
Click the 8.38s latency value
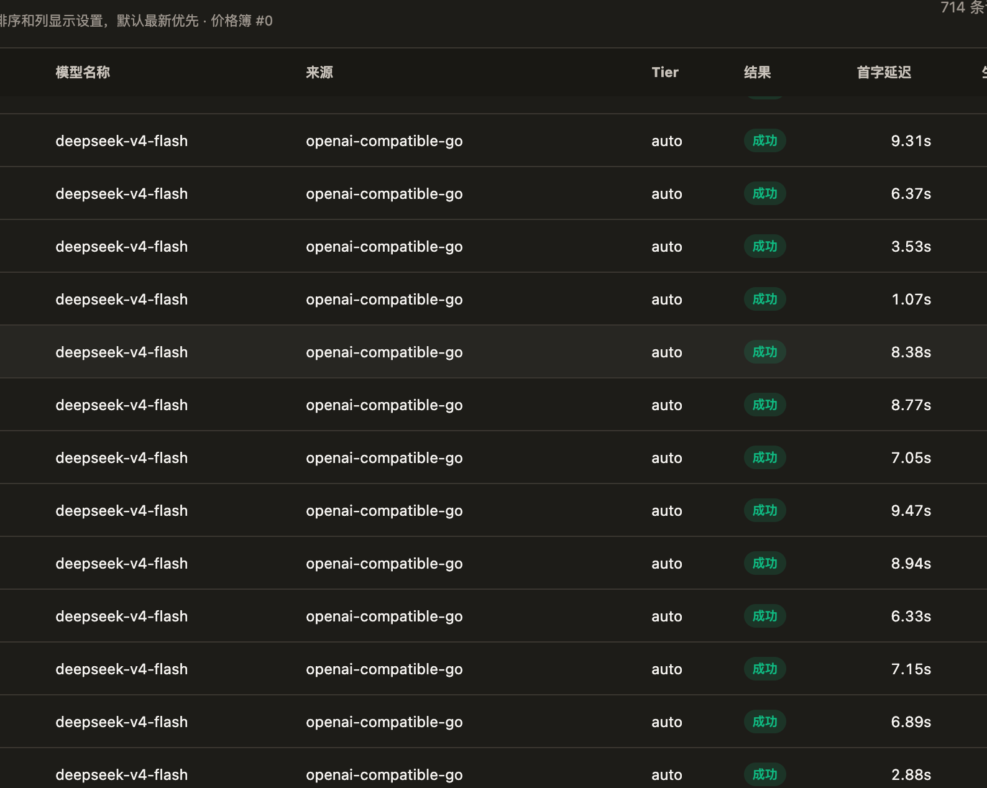point(911,352)
